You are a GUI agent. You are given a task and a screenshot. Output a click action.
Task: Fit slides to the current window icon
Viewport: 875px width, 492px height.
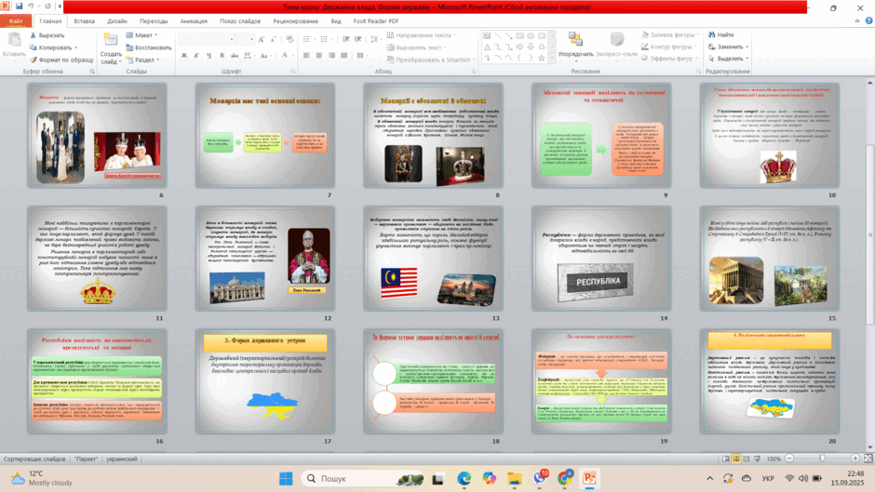pyautogui.click(x=868, y=459)
